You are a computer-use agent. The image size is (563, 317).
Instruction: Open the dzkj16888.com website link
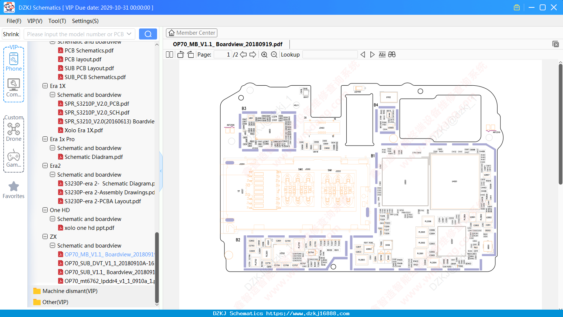pos(308,313)
